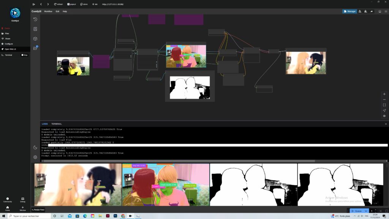Open the model library cube icon
Screen dimensions: 389x219
(35, 39)
